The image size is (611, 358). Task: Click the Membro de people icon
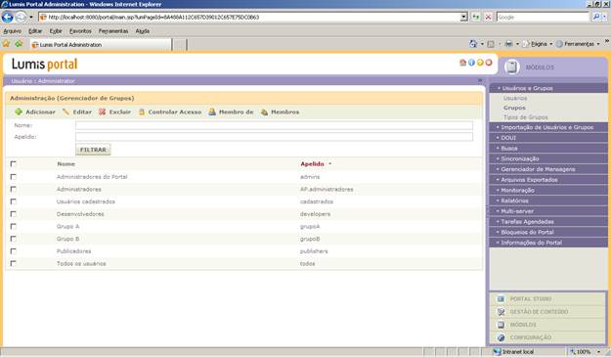click(x=212, y=112)
